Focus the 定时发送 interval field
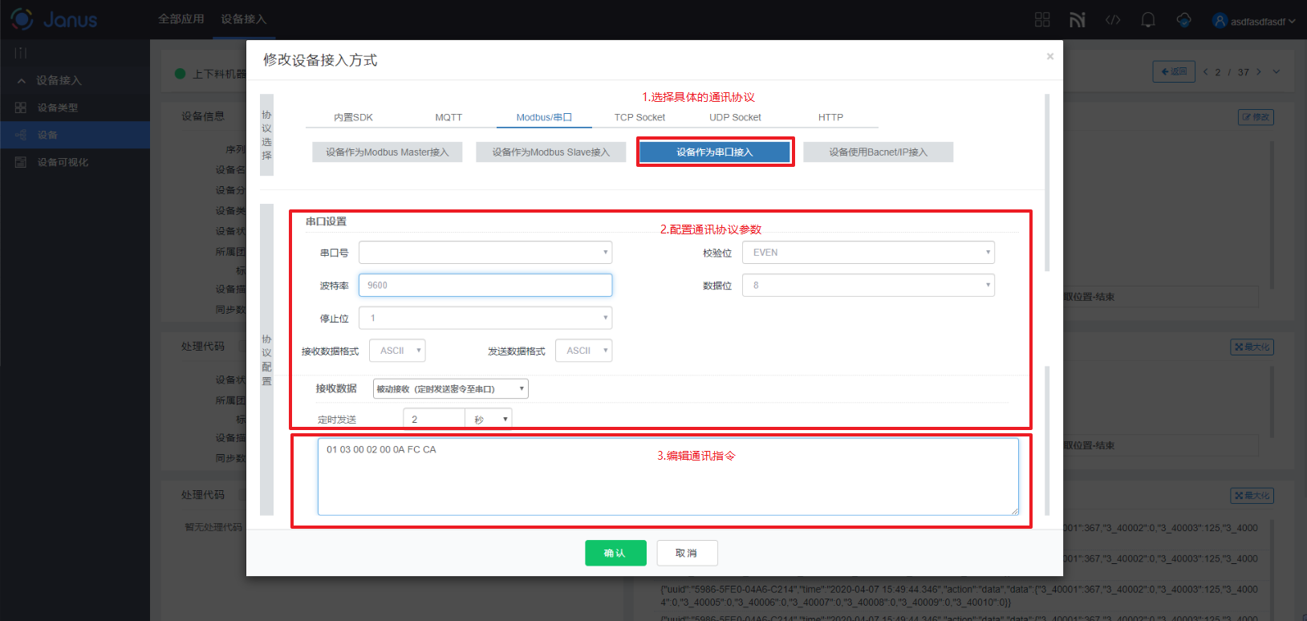This screenshot has width=1307, height=621. tap(434, 419)
